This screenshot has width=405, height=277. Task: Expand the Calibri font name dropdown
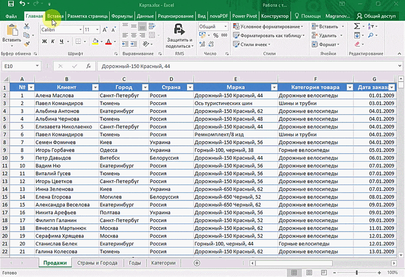pos(80,30)
